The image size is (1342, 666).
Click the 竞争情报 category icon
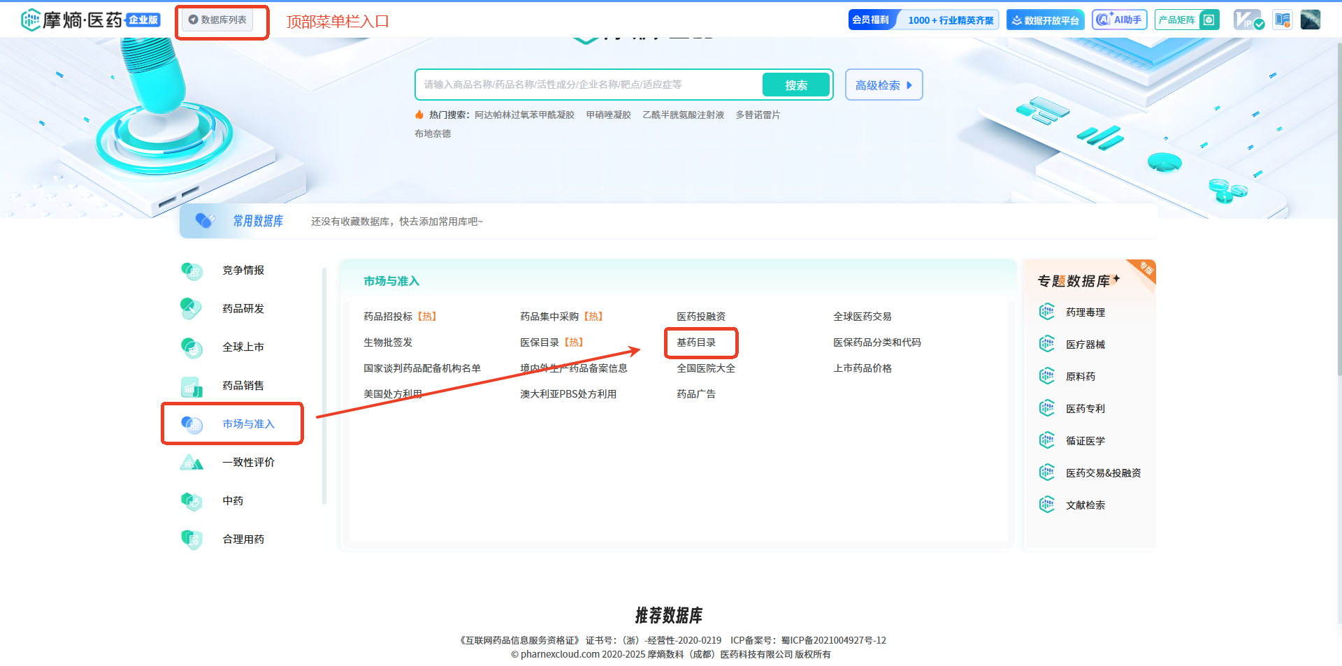click(192, 270)
